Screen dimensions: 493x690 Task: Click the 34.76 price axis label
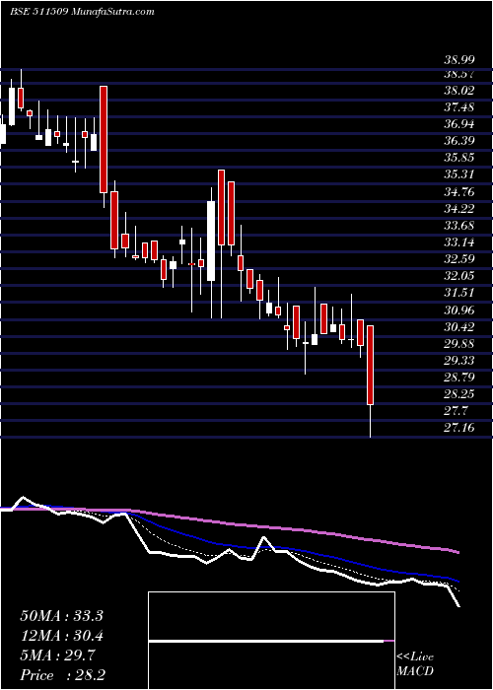(459, 191)
